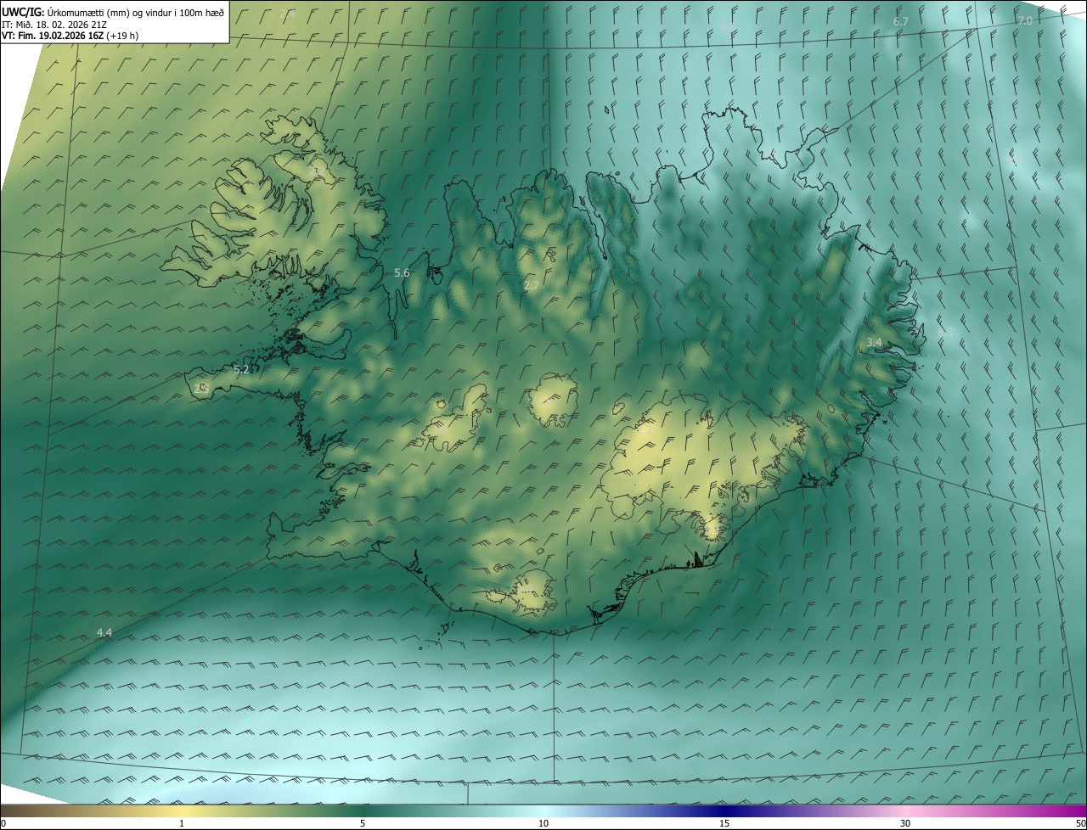Click the legend tick label 1
The width and height of the screenshot is (1087, 830).
point(182,823)
